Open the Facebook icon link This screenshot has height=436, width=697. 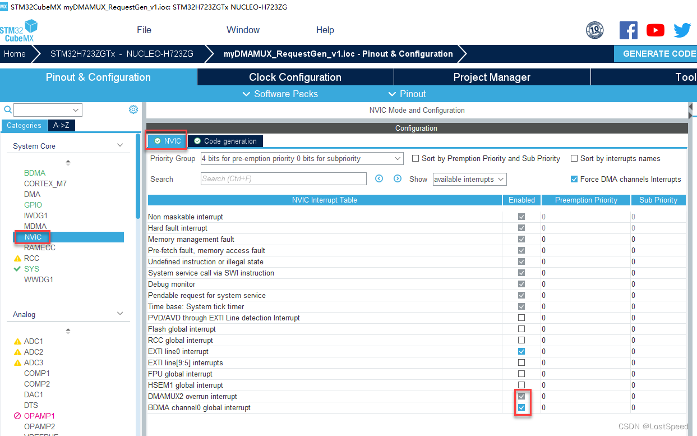coord(628,30)
